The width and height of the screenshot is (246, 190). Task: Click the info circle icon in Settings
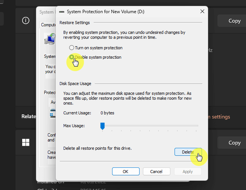pyautogui.click(x=26, y=21)
